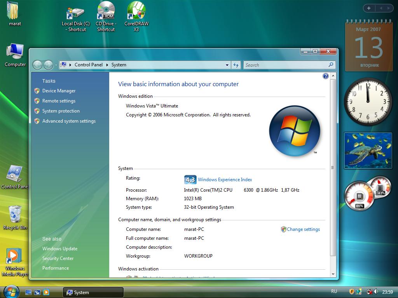
Task: Open the marat folder on the desktop
Action: point(14,14)
